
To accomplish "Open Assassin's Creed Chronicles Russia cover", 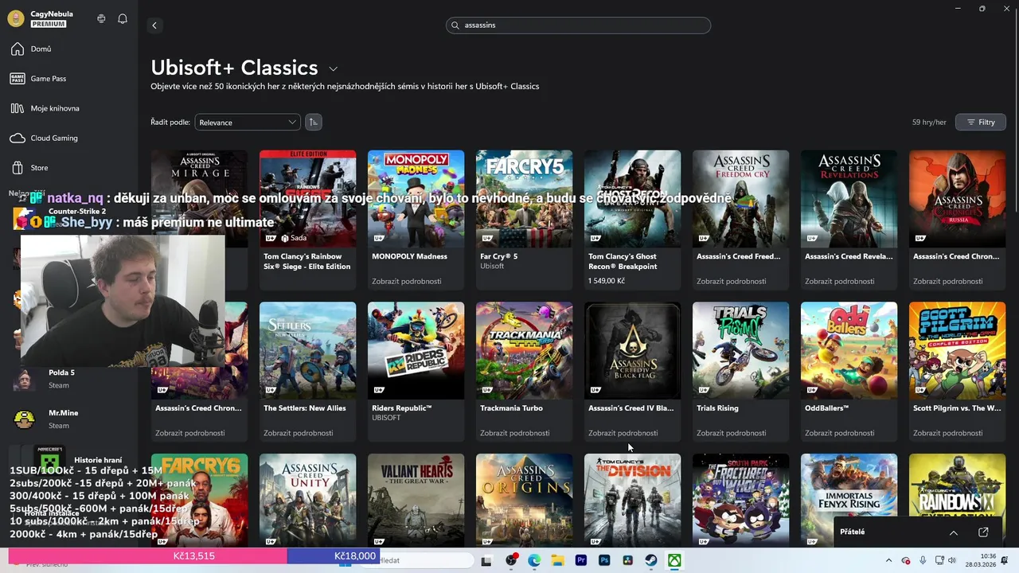I will click(x=957, y=199).
